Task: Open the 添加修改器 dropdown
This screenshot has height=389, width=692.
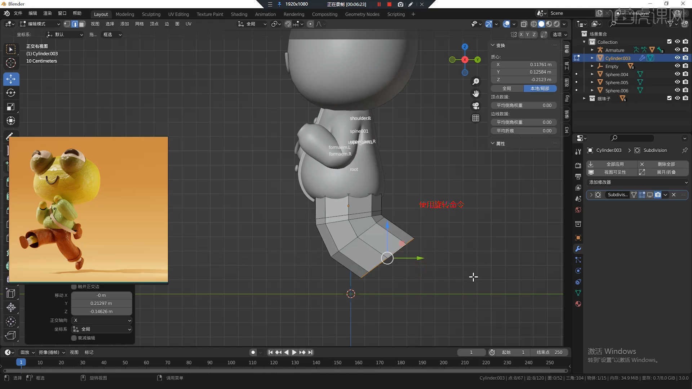Action: click(x=636, y=182)
